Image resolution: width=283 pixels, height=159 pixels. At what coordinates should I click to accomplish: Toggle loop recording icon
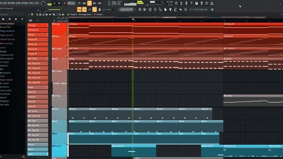pos(99,3)
